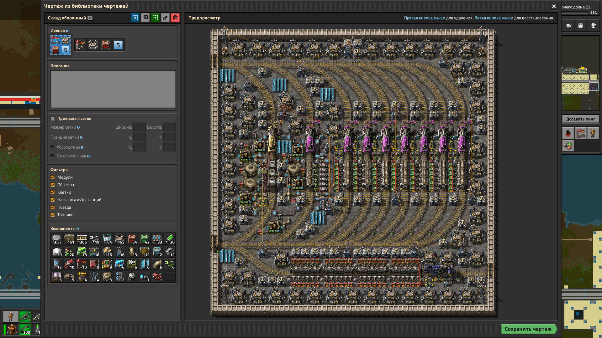Uncheck the Клетки filter
This screenshot has width=602, height=338.
coord(53,192)
